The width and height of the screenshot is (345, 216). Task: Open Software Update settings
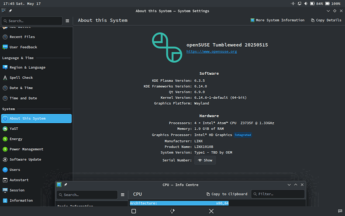click(x=36, y=159)
